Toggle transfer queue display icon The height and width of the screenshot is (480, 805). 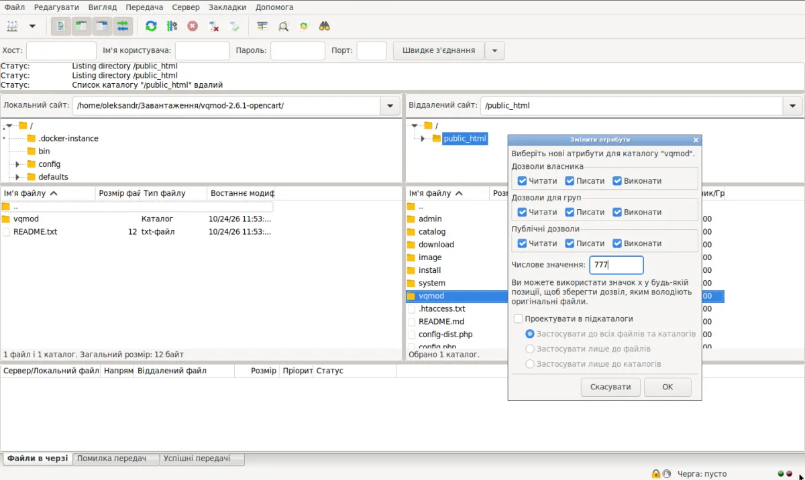(122, 26)
